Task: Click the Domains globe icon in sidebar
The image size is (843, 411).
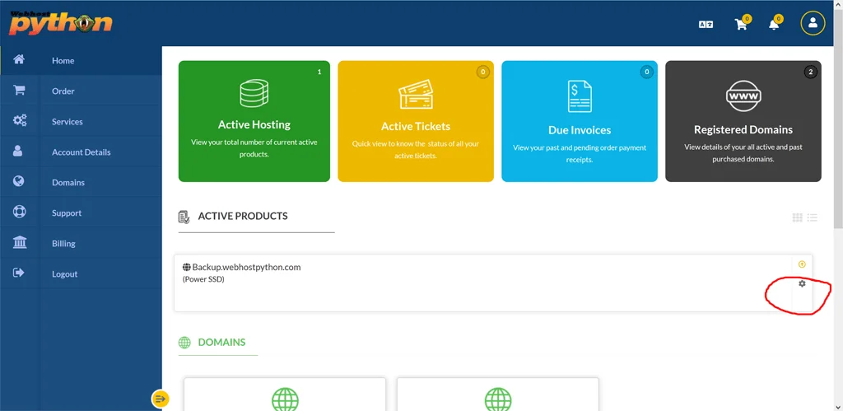Action: tap(19, 181)
